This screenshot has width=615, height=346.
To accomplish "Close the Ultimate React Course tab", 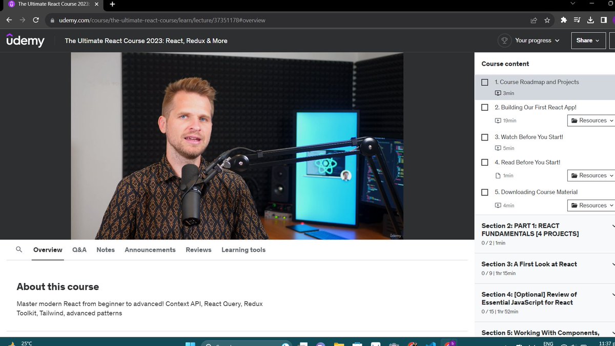I will coord(96,4).
